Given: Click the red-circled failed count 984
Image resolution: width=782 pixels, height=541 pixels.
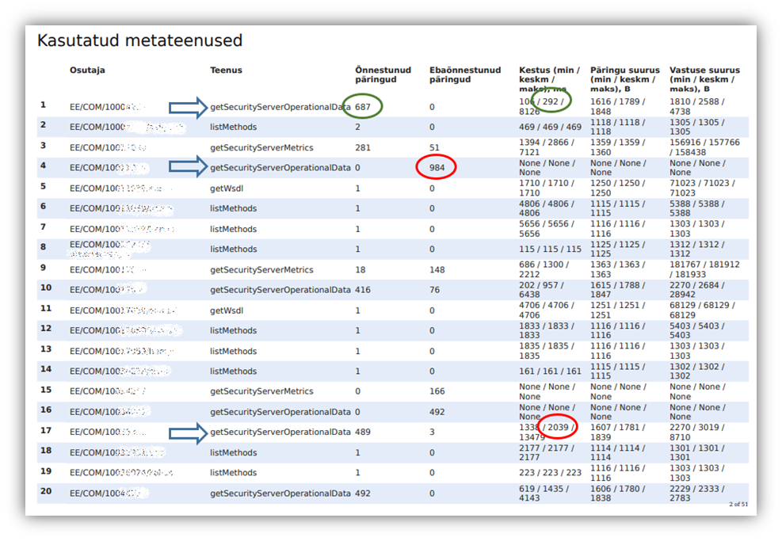Looking at the screenshot, I should (437, 167).
